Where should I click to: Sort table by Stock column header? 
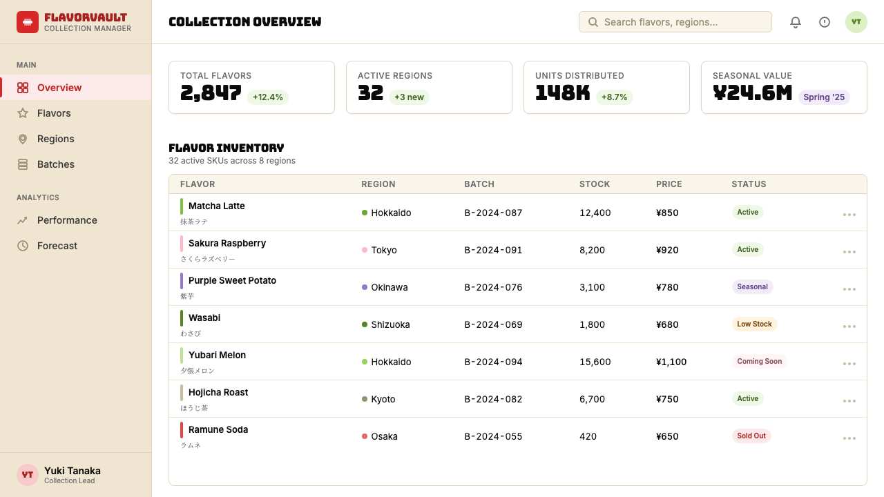click(x=595, y=184)
